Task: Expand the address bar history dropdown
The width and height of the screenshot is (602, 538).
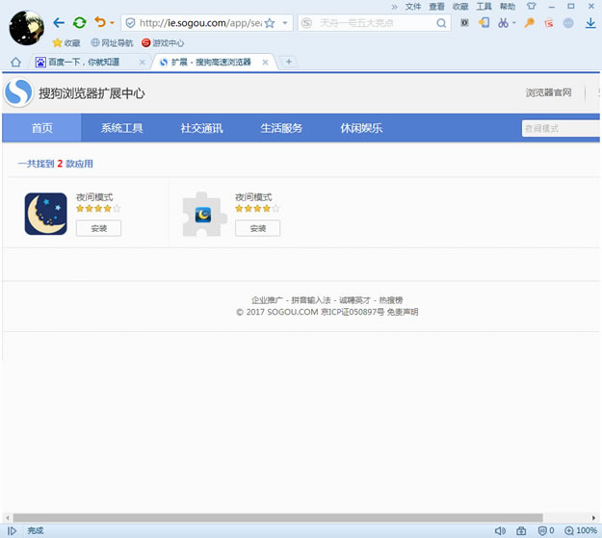Action: (x=285, y=23)
